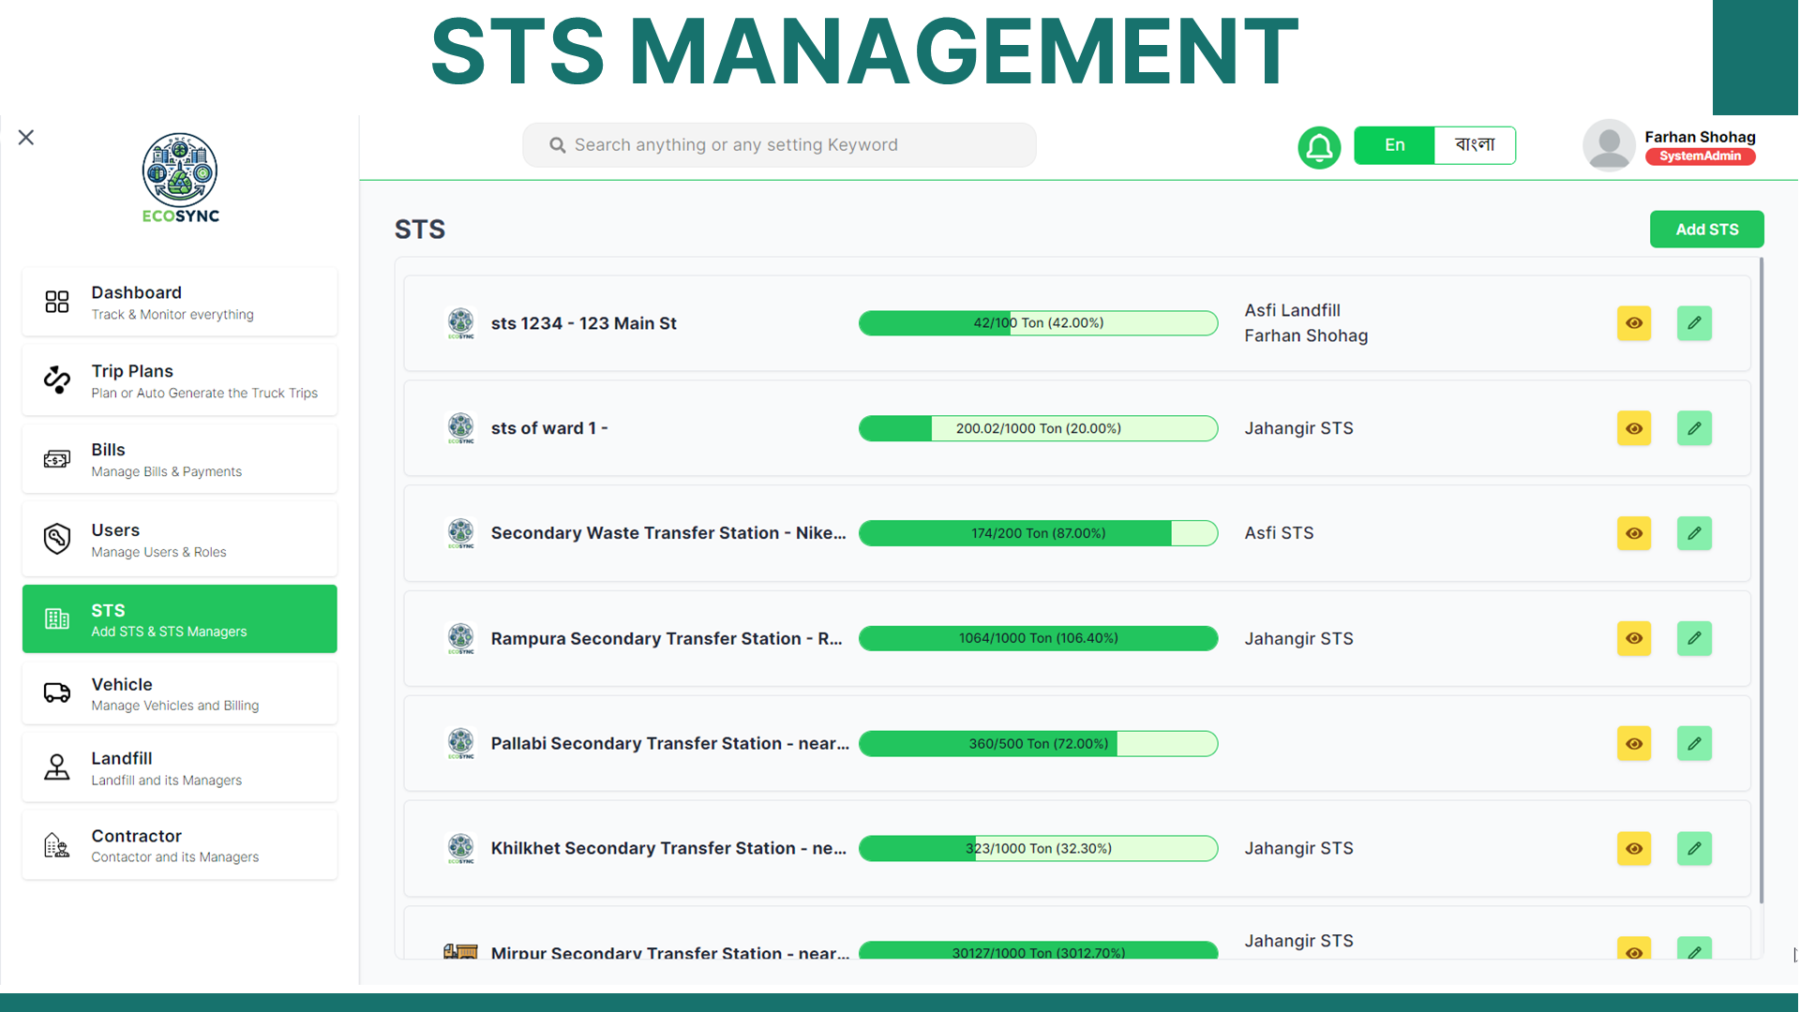Screen dimensions: 1800x1012
Task: Click the pencil edit icon for sts 1234
Action: click(x=1693, y=323)
